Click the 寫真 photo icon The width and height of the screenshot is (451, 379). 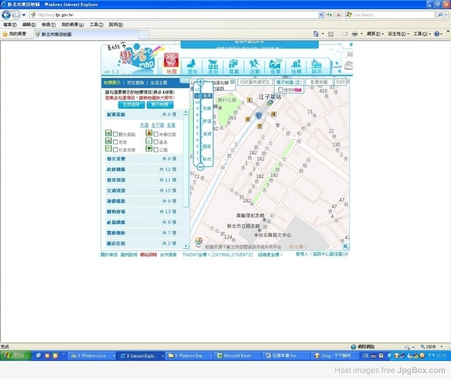[x=233, y=66]
